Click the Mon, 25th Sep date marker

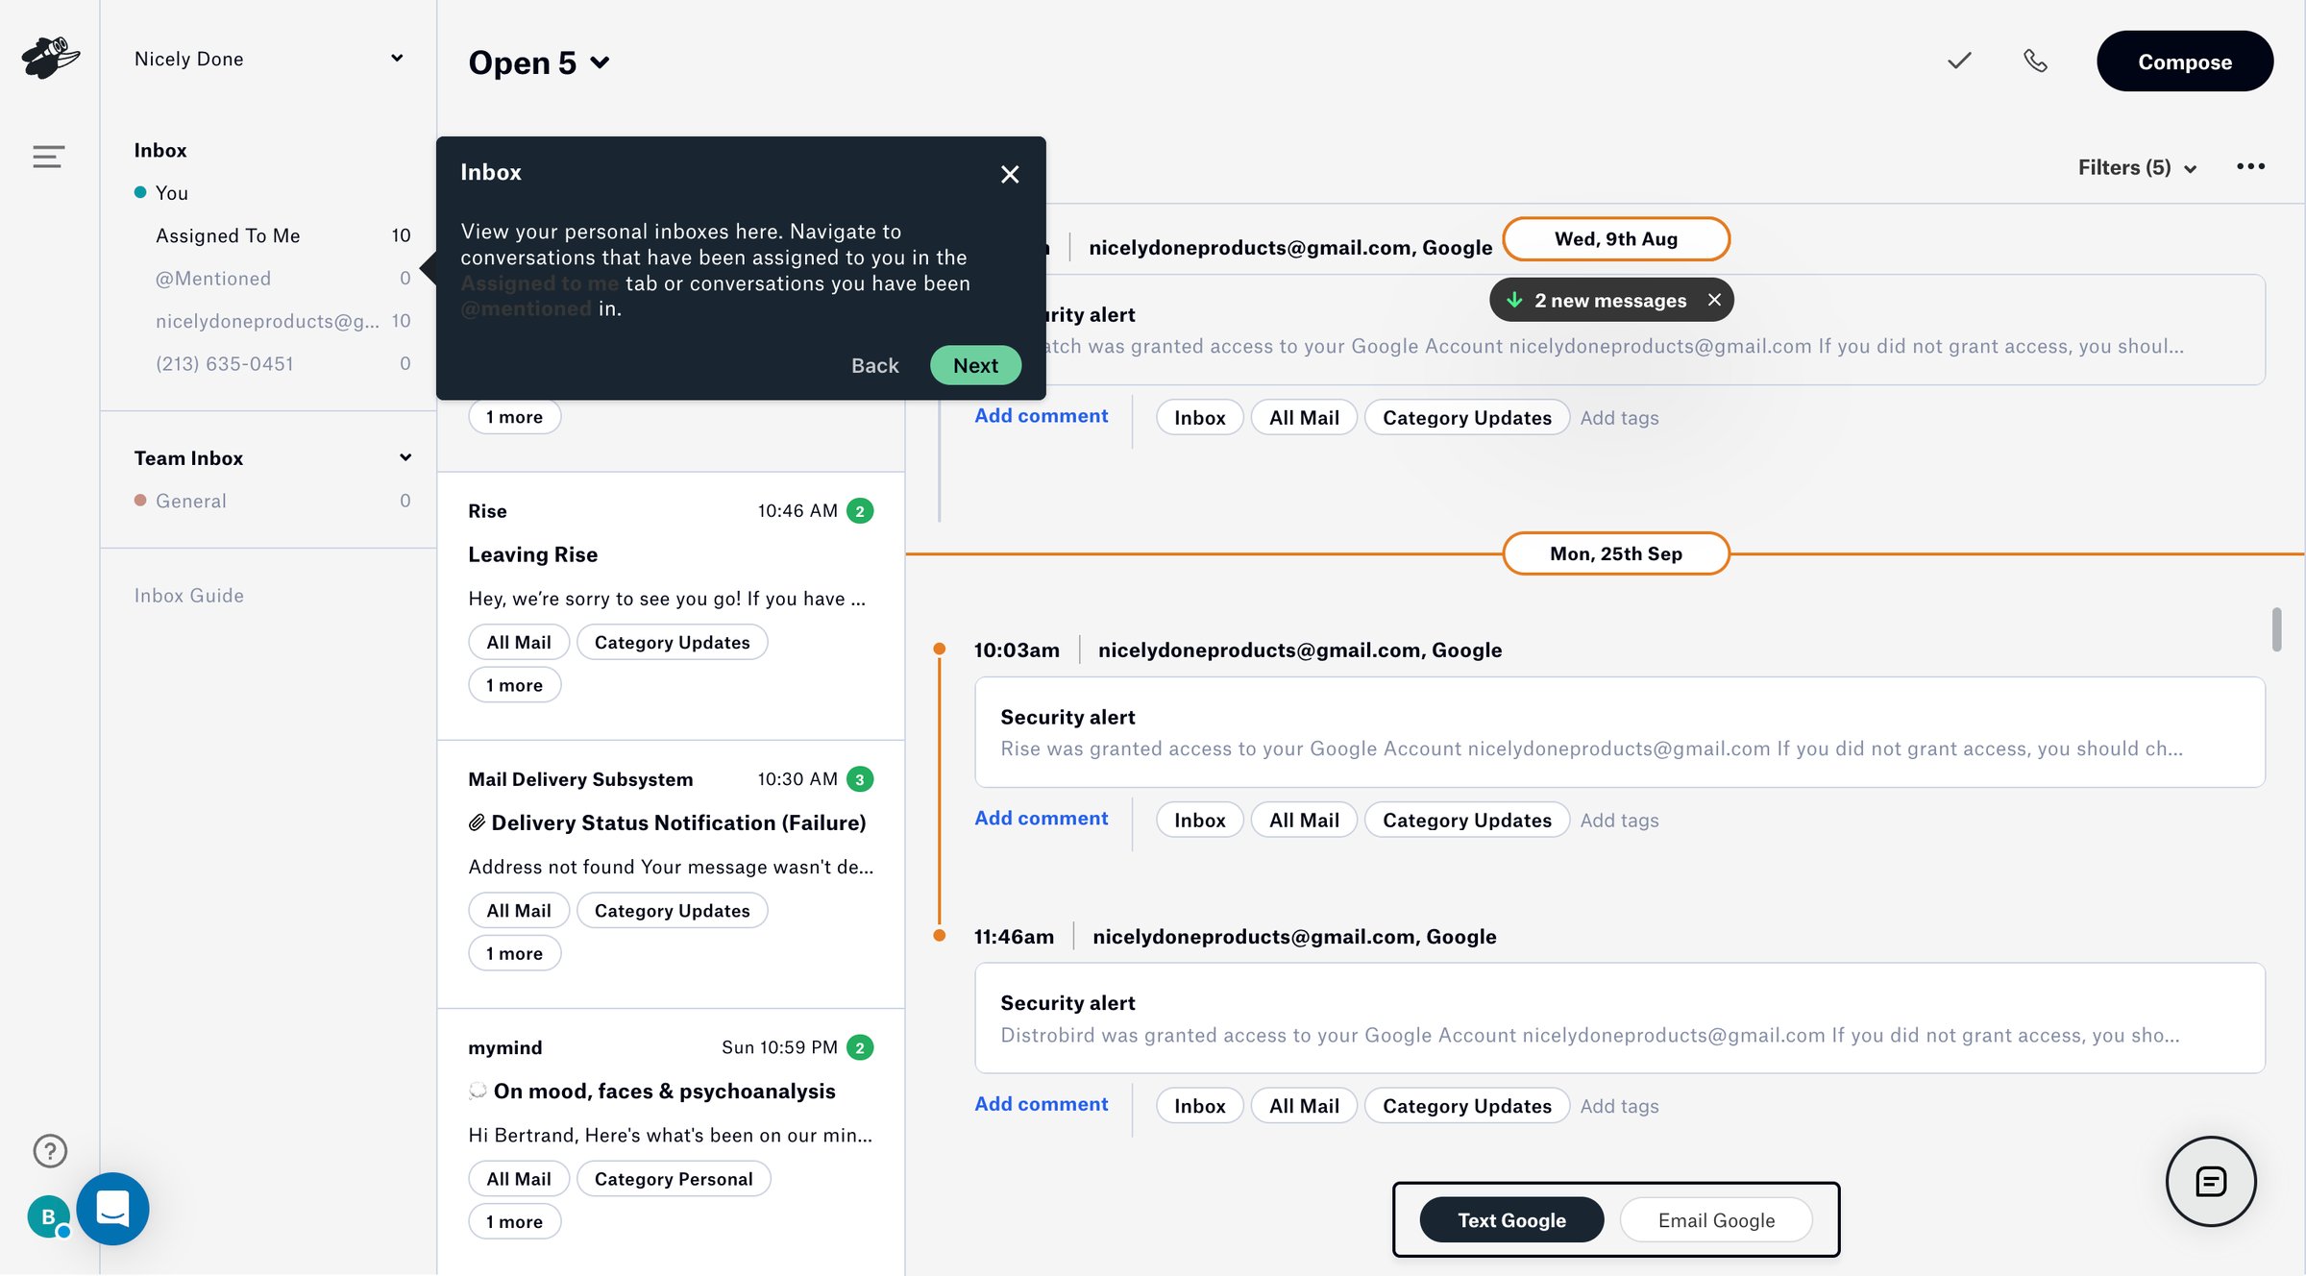1615,553
